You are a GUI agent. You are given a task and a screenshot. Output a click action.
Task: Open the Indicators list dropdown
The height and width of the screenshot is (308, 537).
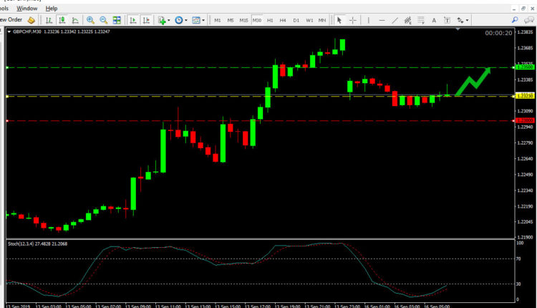(164, 20)
